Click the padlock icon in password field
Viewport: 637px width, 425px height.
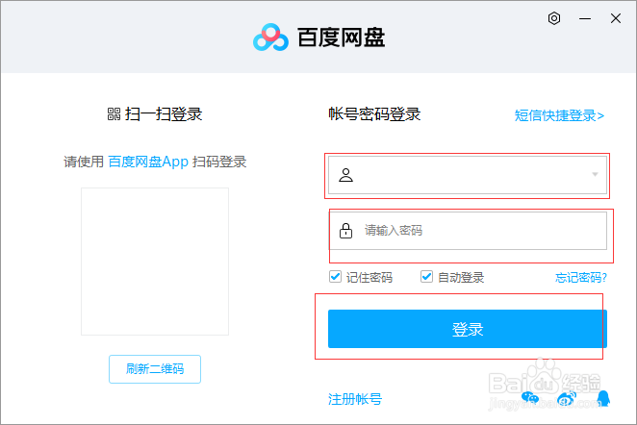pos(345,231)
